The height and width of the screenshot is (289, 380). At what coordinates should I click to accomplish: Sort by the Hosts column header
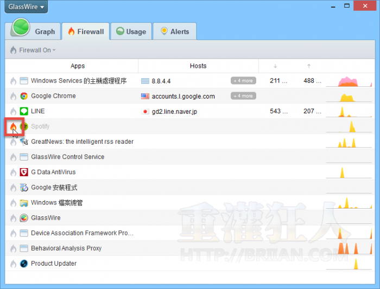[198, 66]
